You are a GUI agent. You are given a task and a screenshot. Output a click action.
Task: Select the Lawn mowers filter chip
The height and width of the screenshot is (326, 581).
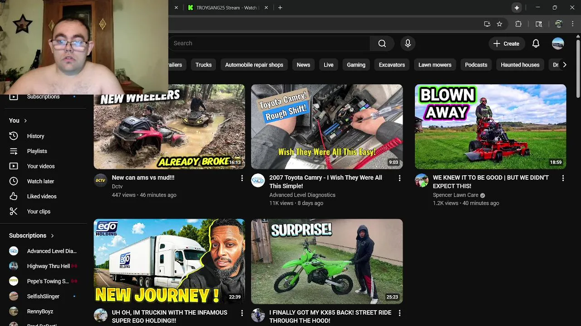click(x=435, y=65)
